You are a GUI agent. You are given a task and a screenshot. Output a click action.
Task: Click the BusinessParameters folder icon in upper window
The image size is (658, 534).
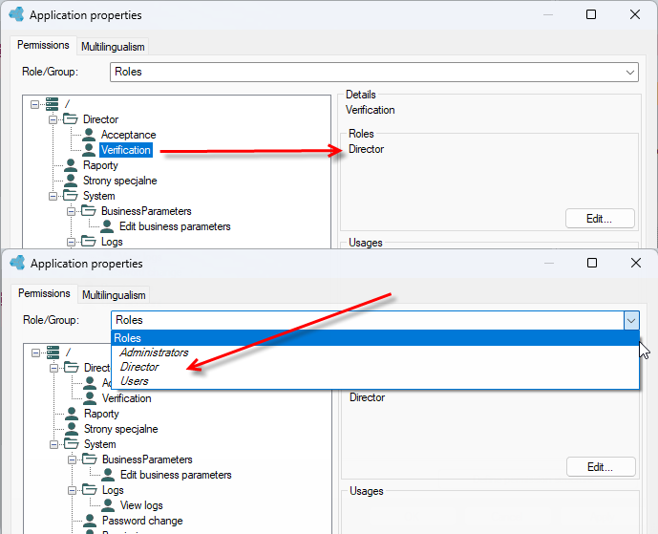tap(89, 211)
